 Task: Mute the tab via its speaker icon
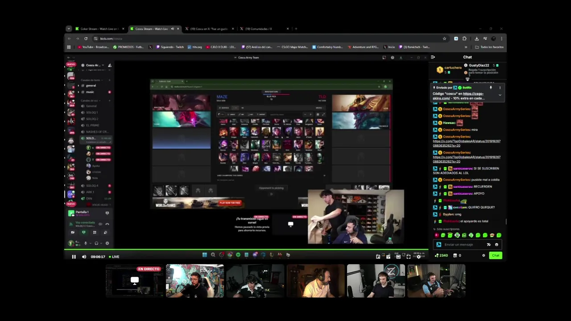[172, 29]
